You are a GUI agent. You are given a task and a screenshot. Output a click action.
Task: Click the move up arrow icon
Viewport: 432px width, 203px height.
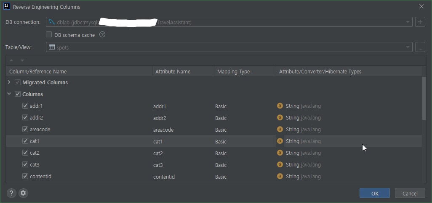(x=11, y=60)
